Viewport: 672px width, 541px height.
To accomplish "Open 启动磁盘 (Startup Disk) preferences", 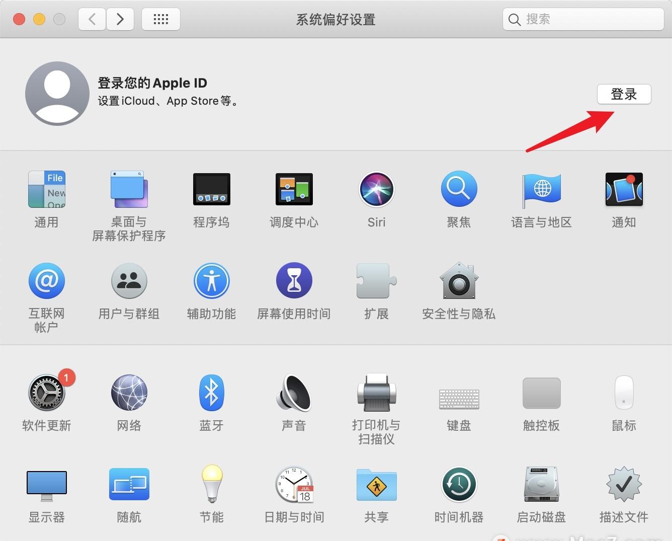I will click(x=541, y=484).
